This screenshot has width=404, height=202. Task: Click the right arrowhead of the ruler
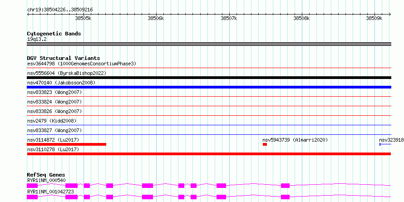tap(390, 14)
